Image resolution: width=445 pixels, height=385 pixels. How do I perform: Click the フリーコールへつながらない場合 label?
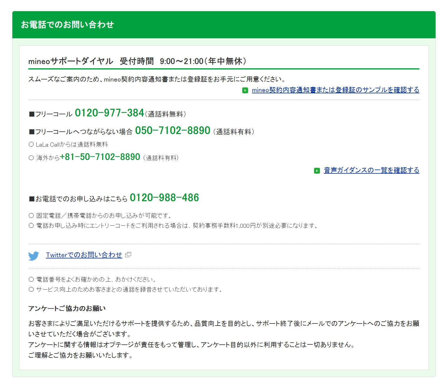click(81, 132)
